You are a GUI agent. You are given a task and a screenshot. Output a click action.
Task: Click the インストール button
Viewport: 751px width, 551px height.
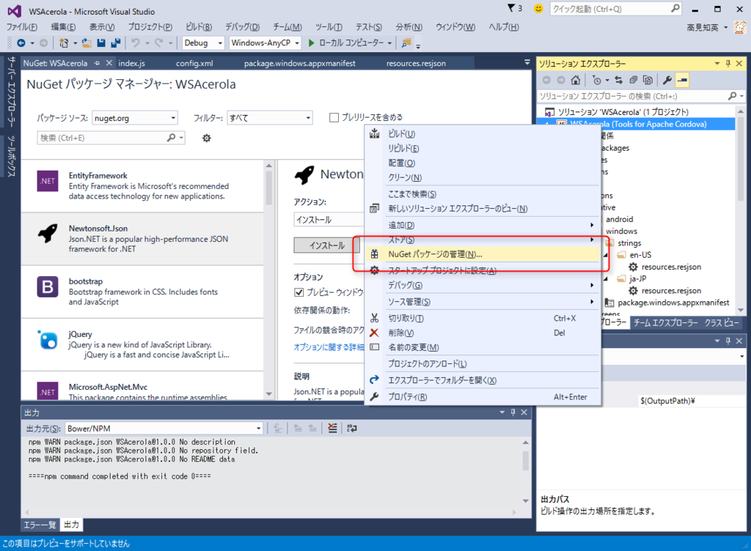pyautogui.click(x=326, y=245)
